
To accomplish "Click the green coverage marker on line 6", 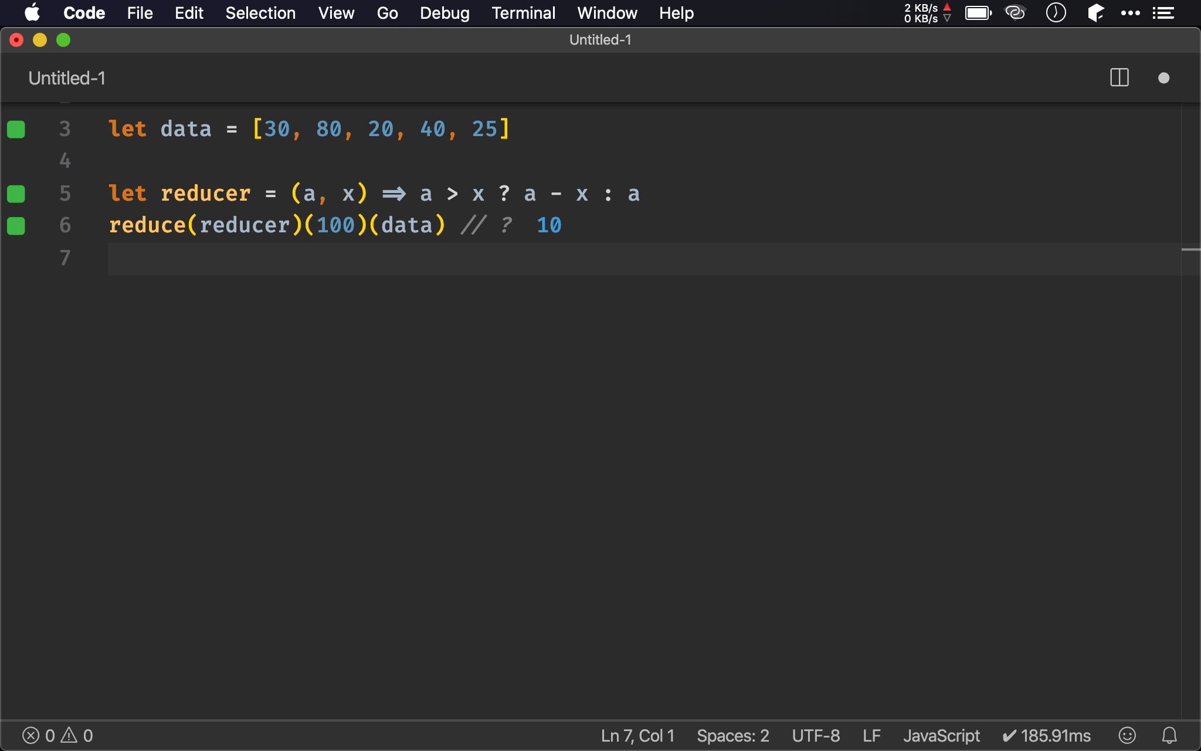I will coord(16,225).
